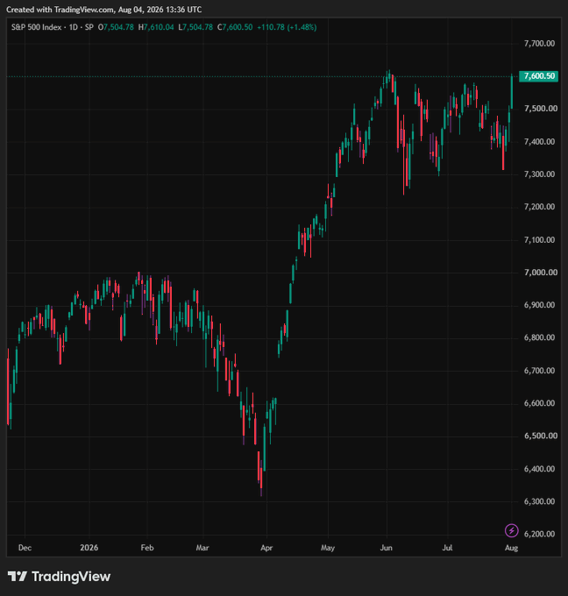The width and height of the screenshot is (568, 596).
Task: Click the 7,000.00 price axis label
Action: pyautogui.click(x=541, y=273)
